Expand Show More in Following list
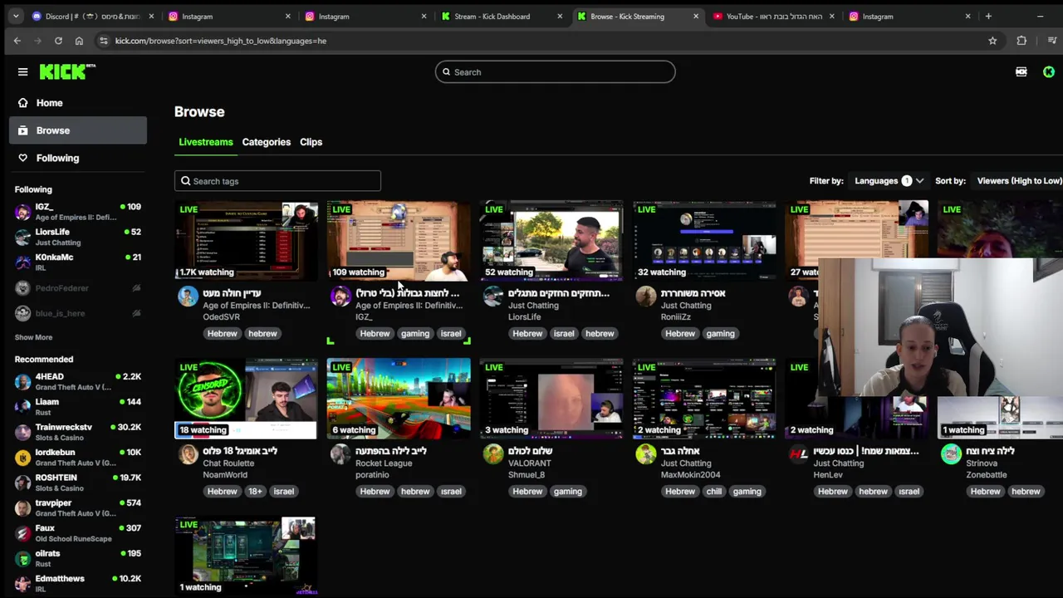Image resolution: width=1063 pixels, height=598 pixels. click(x=33, y=337)
